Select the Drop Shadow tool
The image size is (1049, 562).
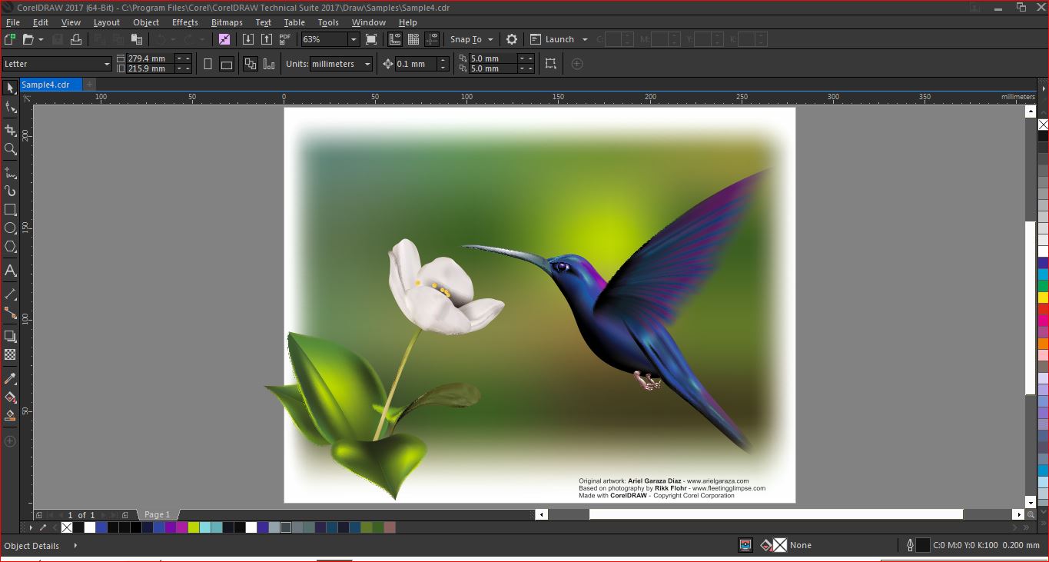10,337
